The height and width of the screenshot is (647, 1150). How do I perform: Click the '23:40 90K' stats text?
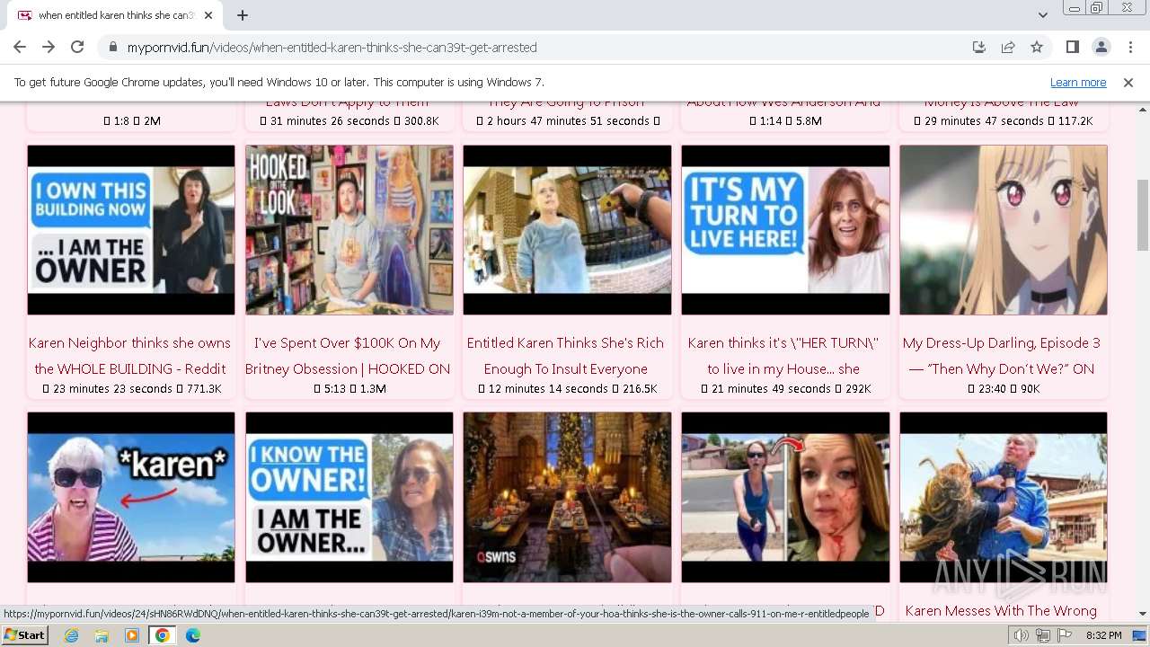click(x=1004, y=389)
